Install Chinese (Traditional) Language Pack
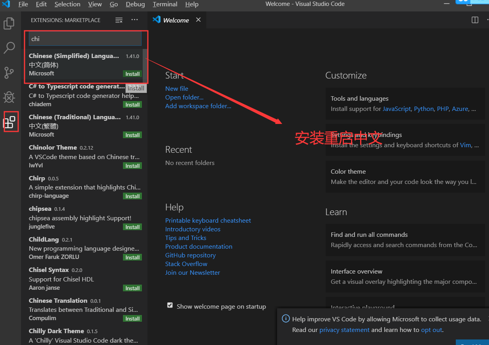489x345 pixels. 132,135
